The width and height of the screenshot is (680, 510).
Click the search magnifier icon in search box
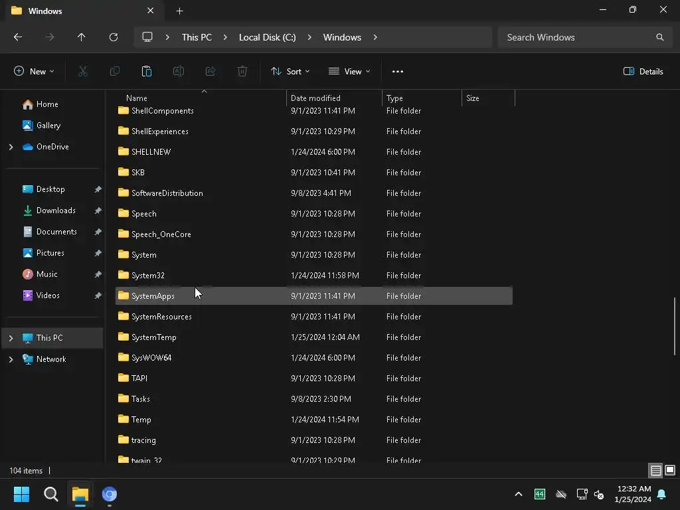659,37
